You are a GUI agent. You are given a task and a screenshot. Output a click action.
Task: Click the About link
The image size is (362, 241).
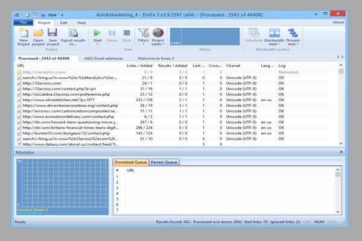pos(338,22)
